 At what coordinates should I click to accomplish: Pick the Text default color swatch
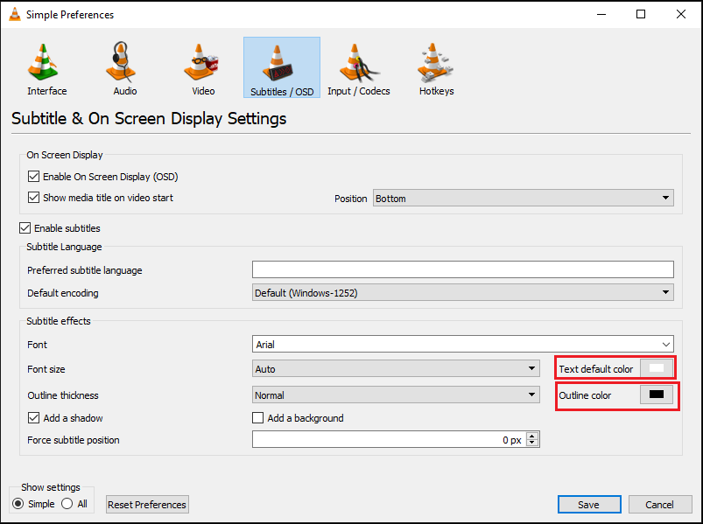(x=657, y=368)
